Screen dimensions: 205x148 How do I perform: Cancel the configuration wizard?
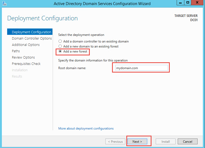pos(188,141)
